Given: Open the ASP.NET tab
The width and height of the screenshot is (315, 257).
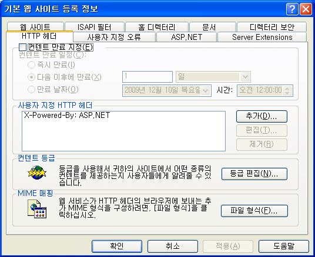Looking at the screenshot, I should [x=186, y=37].
